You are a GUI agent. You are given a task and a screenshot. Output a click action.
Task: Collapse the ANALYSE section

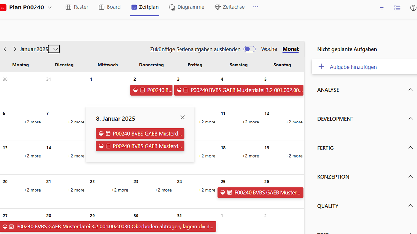point(410,89)
